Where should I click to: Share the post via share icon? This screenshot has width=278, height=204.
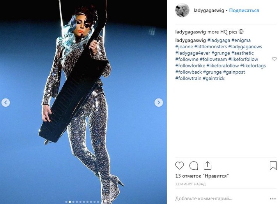coord(207,165)
